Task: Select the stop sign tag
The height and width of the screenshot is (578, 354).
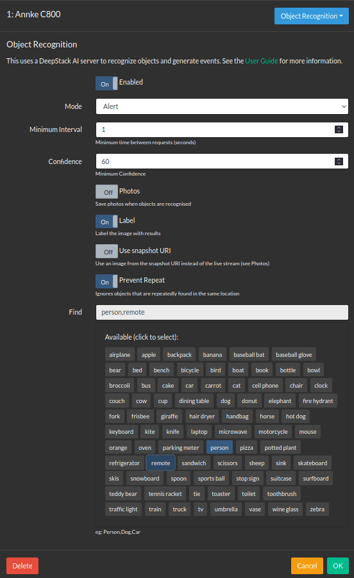Action: (248, 479)
